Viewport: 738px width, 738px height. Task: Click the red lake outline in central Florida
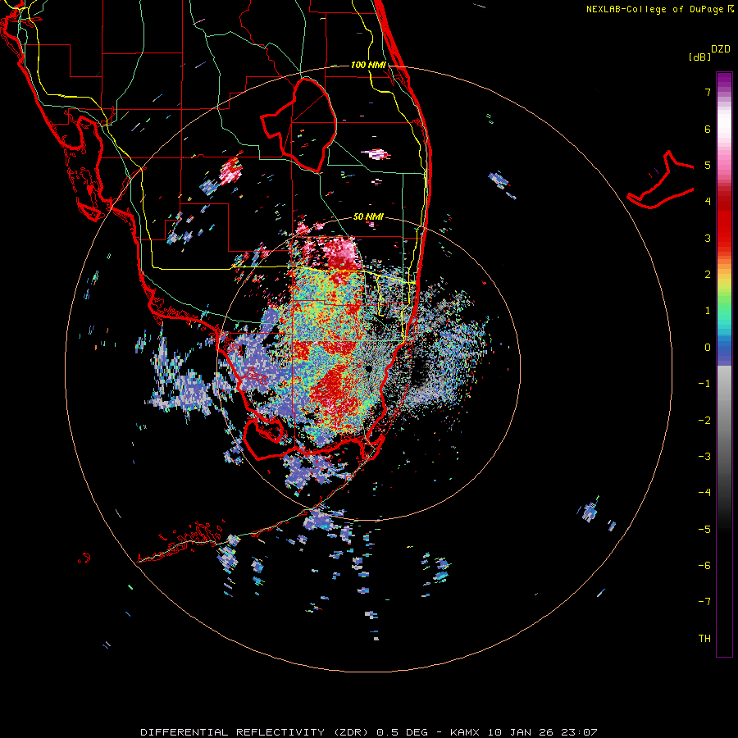coord(298,125)
